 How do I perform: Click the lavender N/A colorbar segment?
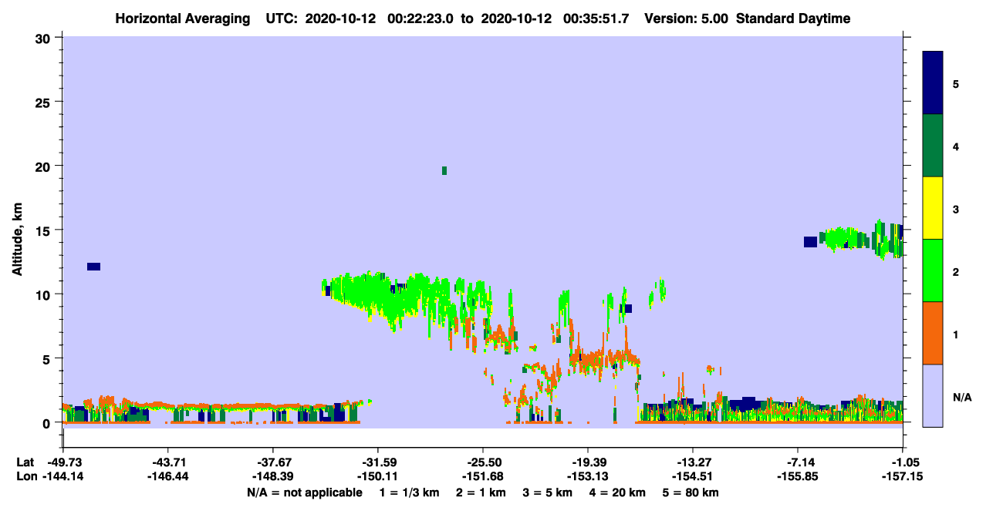pos(933,395)
